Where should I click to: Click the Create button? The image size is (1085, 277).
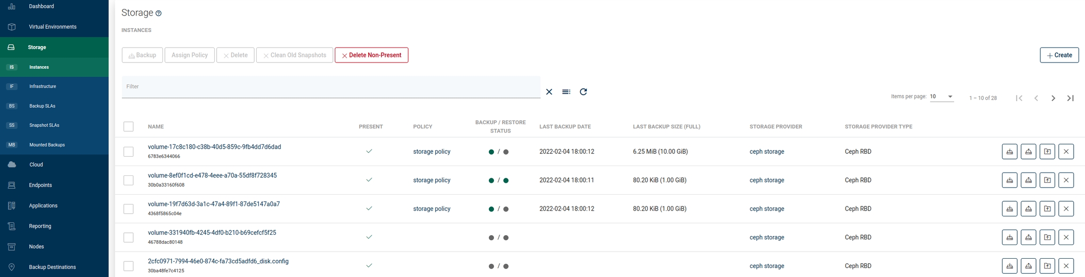[1059, 55]
